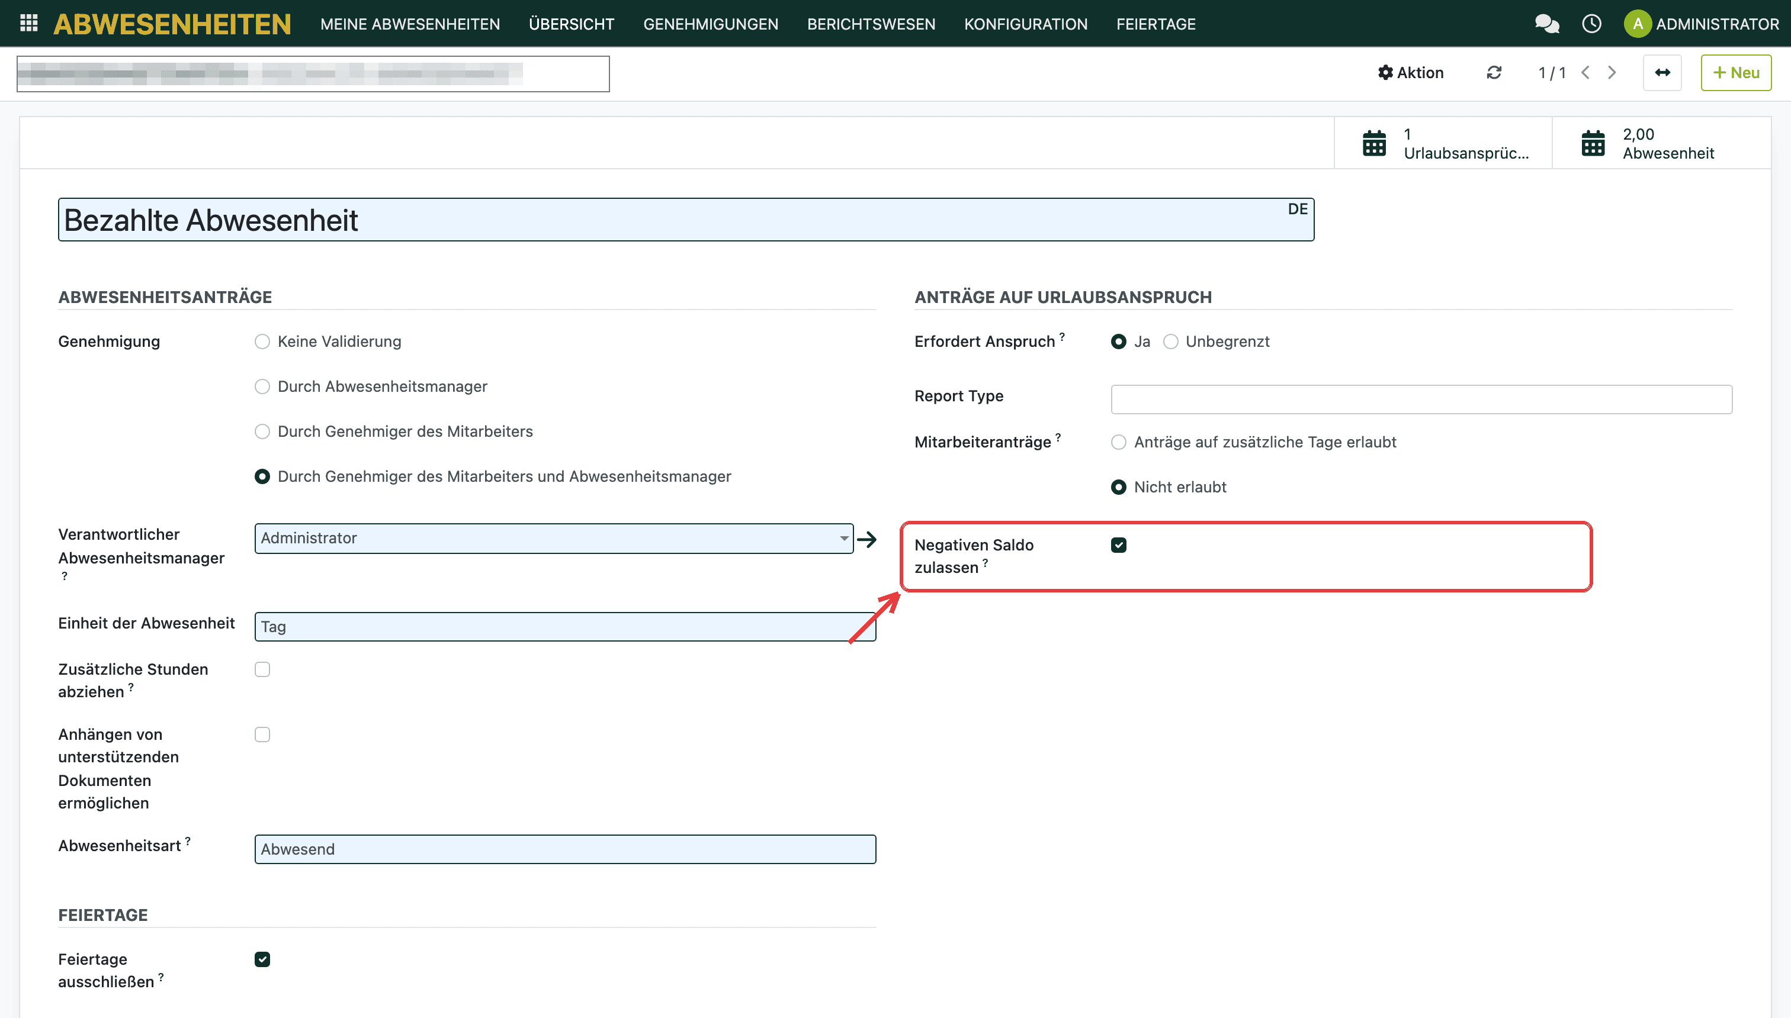This screenshot has width=1791, height=1018.
Task: Open the Konfiguration menu
Action: coord(1026,24)
